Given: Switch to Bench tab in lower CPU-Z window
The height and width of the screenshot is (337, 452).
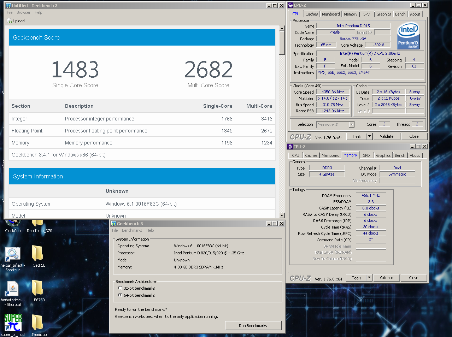Looking at the screenshot, I should (x=400, y=155).
